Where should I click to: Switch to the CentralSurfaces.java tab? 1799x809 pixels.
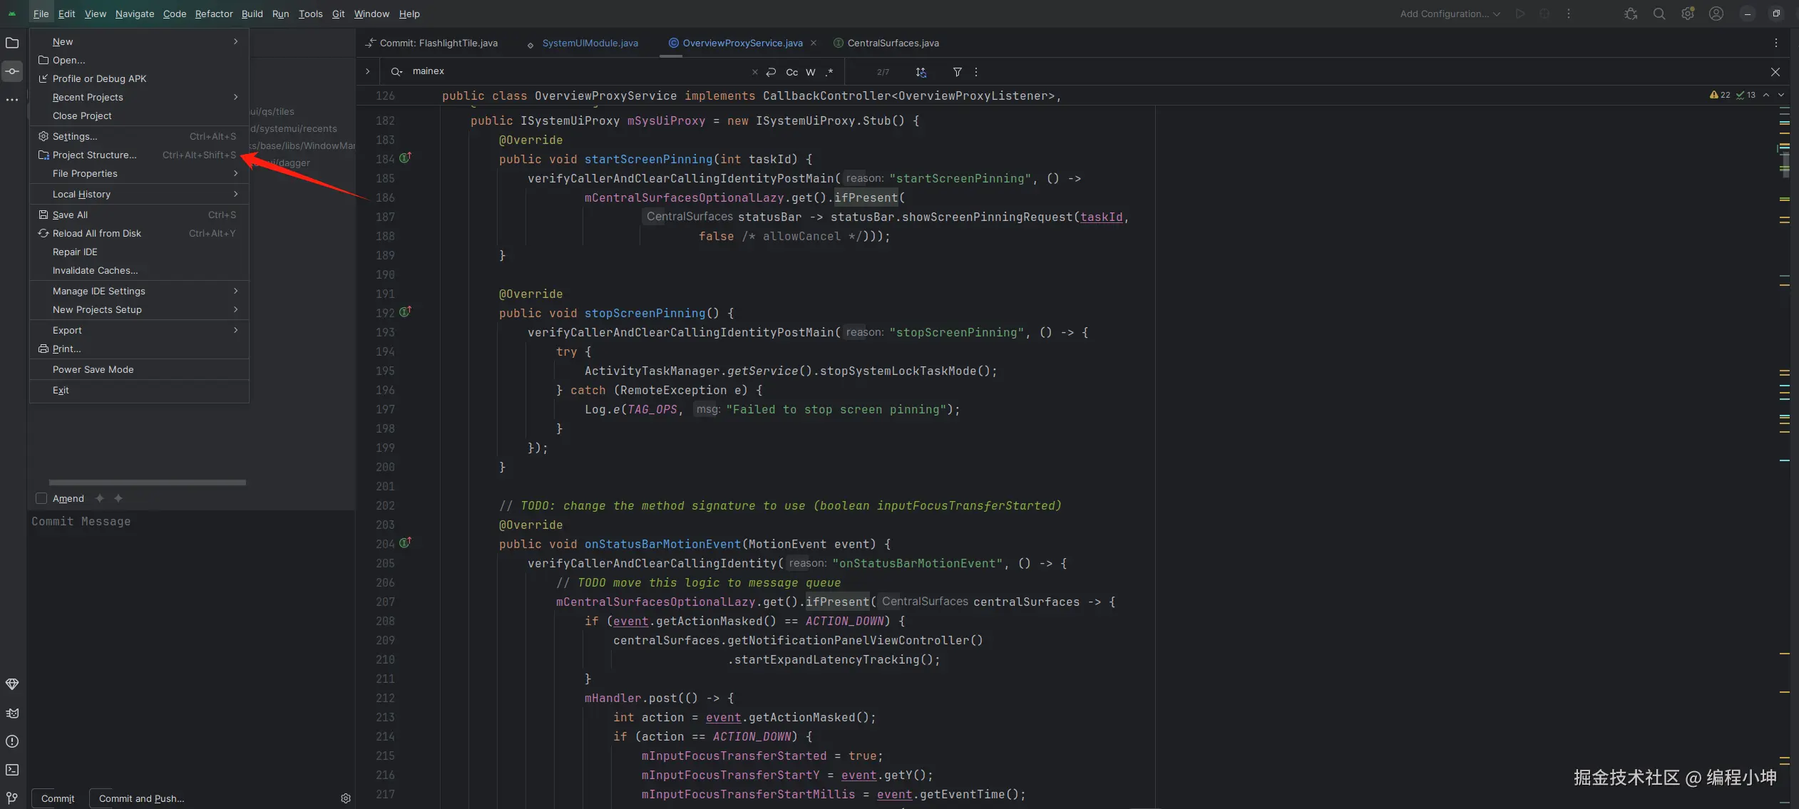(893, 43)
